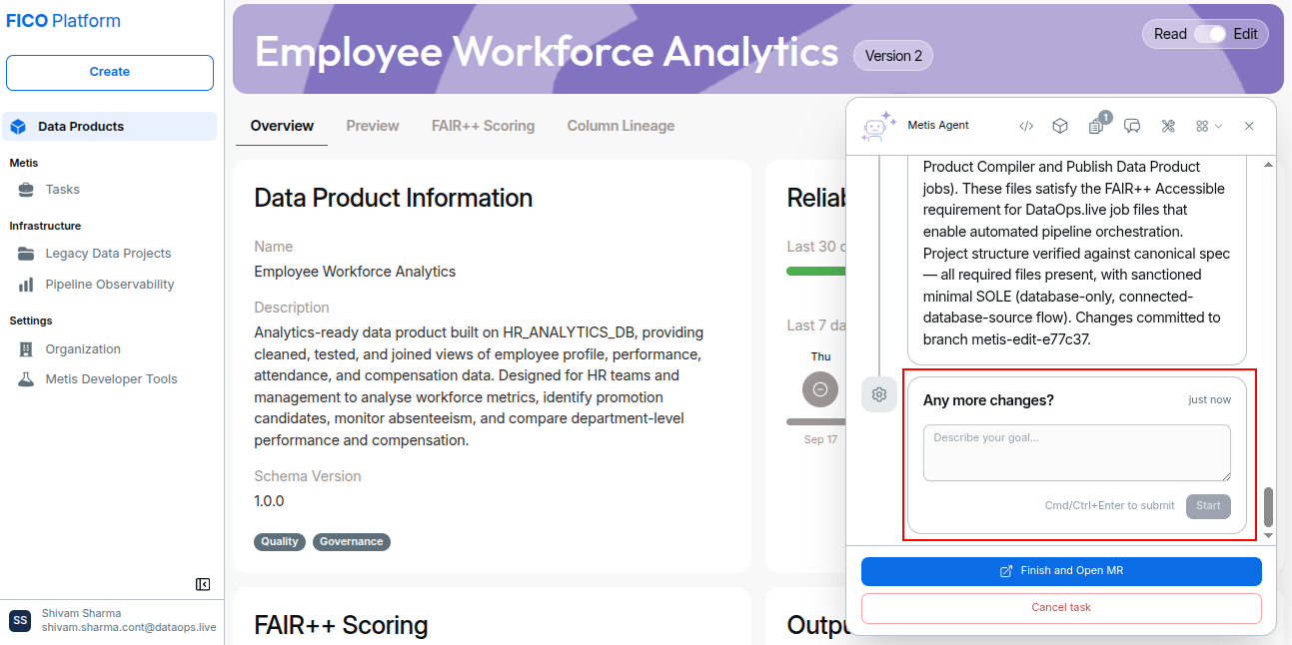1292x645 pixels.
Task: Open the chat bubbles icon in Metis Agent
Action: point(1132,126)
